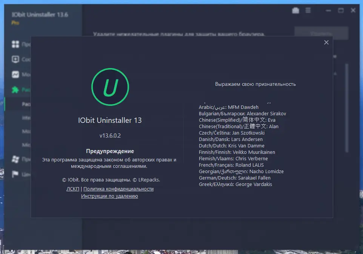Select the install monitor chart icon

pos(15,74)
